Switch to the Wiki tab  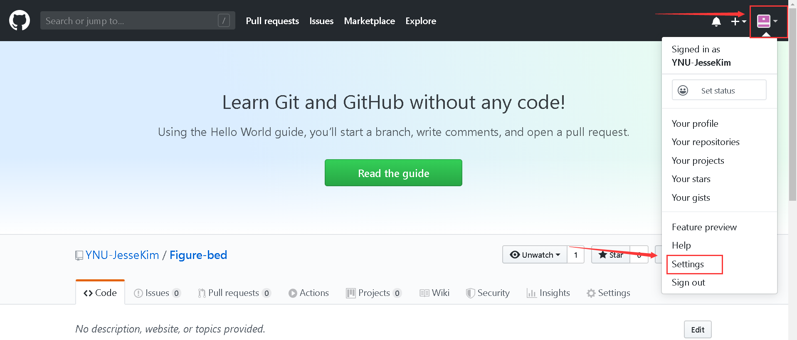(x=434, y=293)
